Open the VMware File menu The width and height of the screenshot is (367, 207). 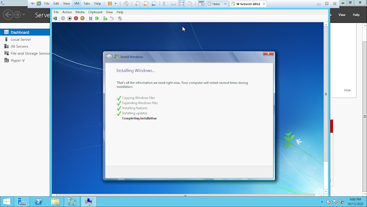tap(46, 3)
